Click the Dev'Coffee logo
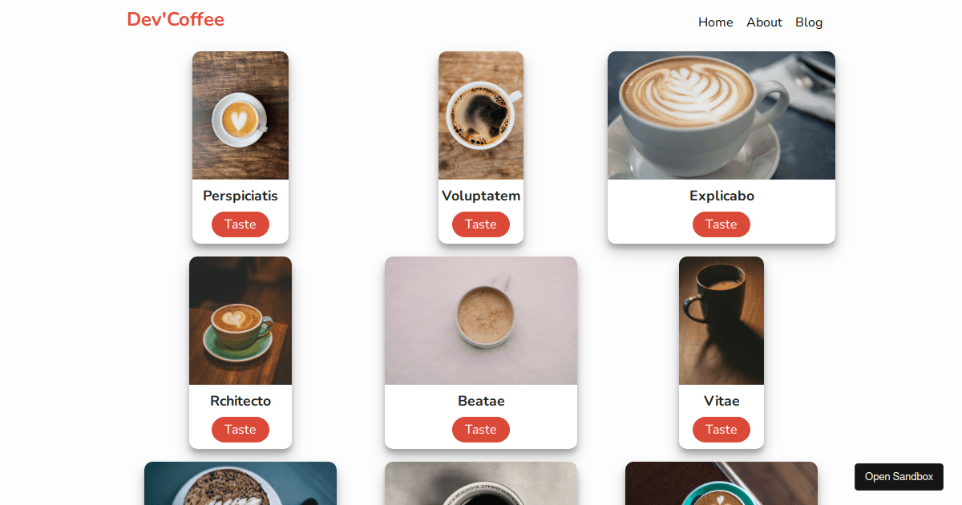 pos(176,19)
